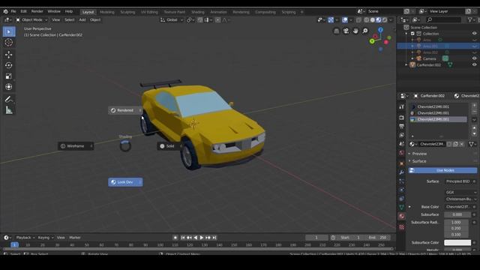This screenshot has height=270, width=480.
Task: Open the outliner filter dropdown
Action: coord(472,20)
